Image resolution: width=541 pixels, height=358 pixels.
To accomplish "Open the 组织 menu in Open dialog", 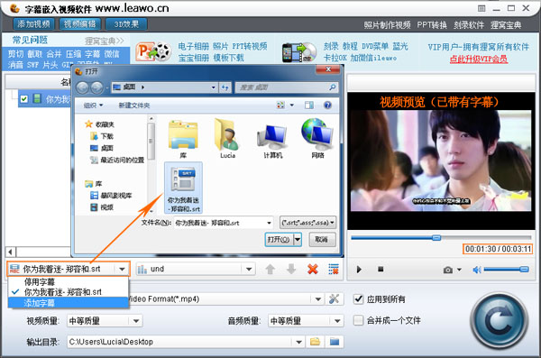I will click(x=93, y=106).
